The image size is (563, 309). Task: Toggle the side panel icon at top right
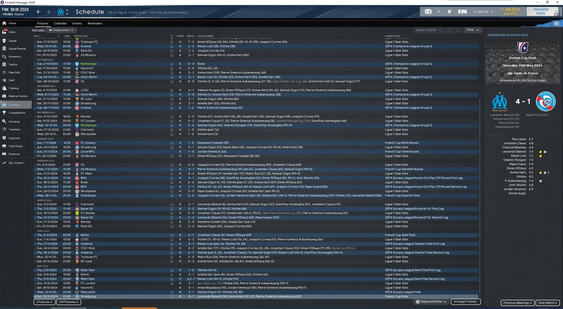click(556, 23)
